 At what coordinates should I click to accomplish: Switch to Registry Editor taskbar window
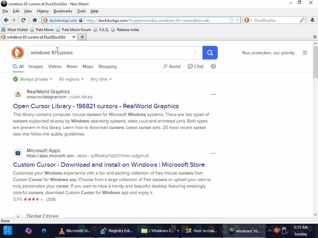click(117, 231)
